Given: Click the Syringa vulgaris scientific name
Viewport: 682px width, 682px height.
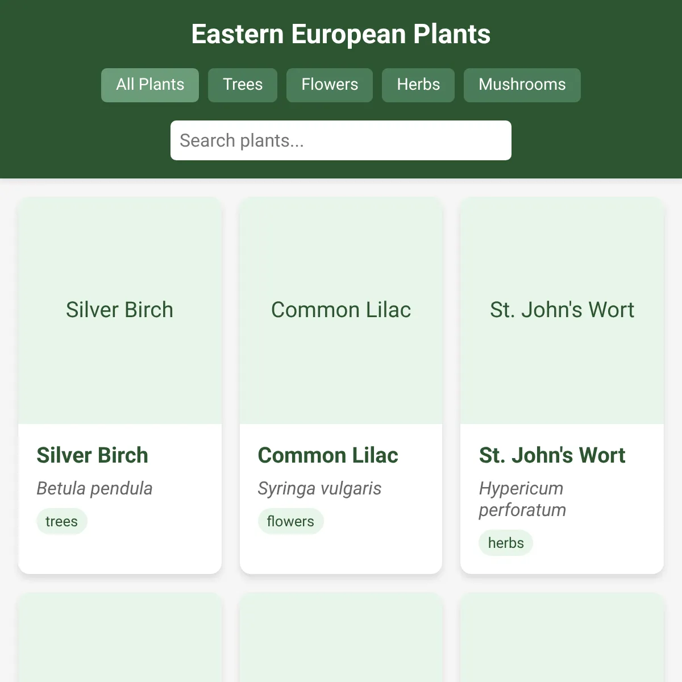Looking at the screenshot, I should (x=319, y=488).
